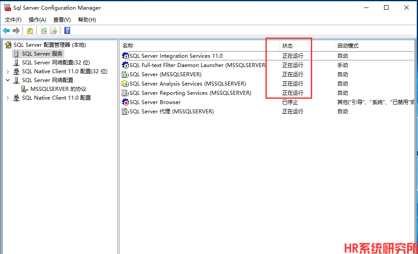Screen dimensions: 418x254
Task: Expand SQL Native Client 11.0 配置(32 位) node
Action: (8, 71)
